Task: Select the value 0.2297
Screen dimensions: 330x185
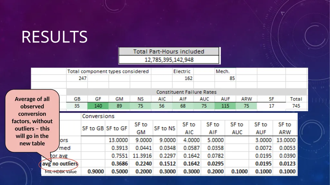Action: tap(168, 156)
